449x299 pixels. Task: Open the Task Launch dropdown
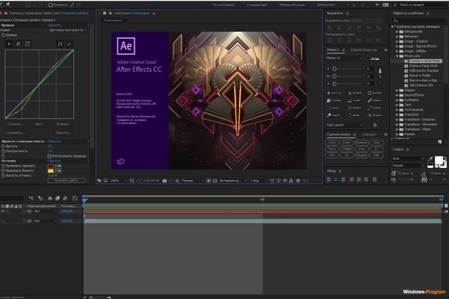(x=344, y=125)
